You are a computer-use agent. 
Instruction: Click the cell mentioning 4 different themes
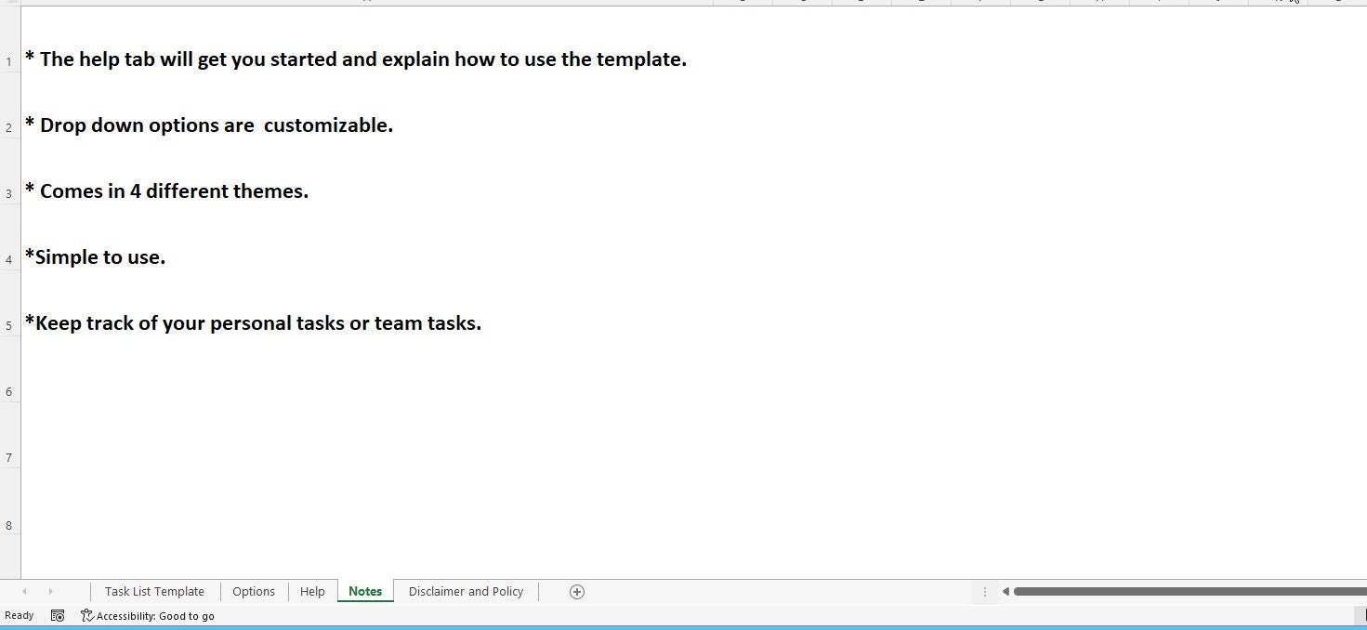[x=166, y=191]
